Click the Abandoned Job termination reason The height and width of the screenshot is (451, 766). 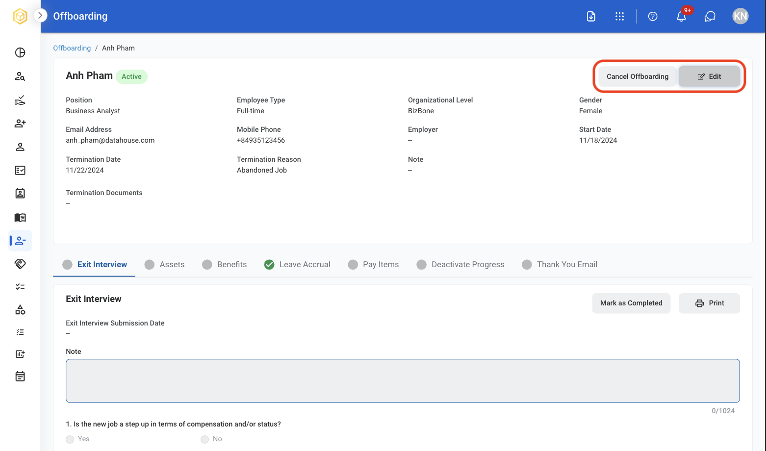pyautogui.click(x=262, y=170)
